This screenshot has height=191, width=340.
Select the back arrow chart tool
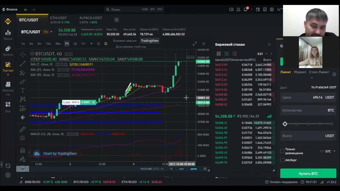pos(23,117)
